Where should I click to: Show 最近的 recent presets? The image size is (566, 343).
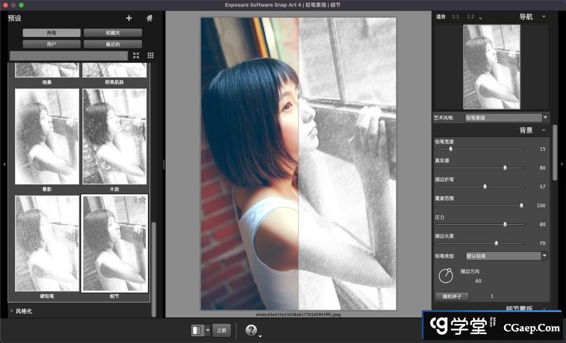(x=113, y=44)
